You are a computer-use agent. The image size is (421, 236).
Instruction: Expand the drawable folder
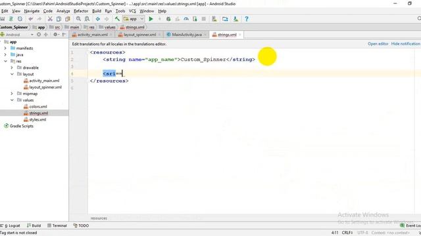tap(12, 68)
